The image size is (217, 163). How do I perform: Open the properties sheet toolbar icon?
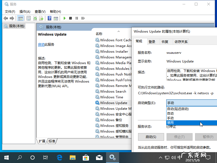click(28, 18)
